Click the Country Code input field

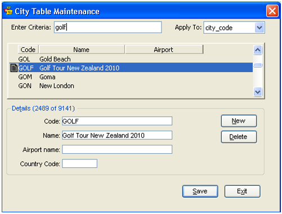(79, 163)
